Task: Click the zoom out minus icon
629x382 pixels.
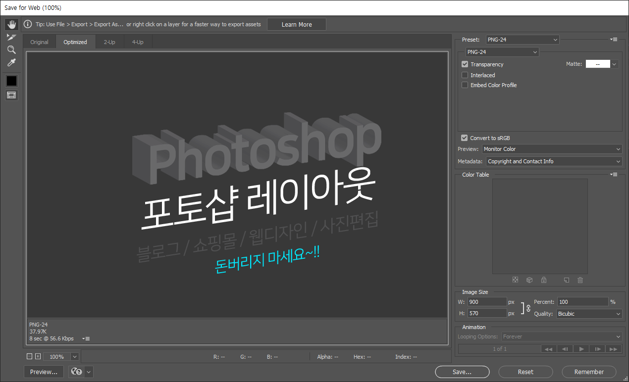Action: click(x=29, y=356)
